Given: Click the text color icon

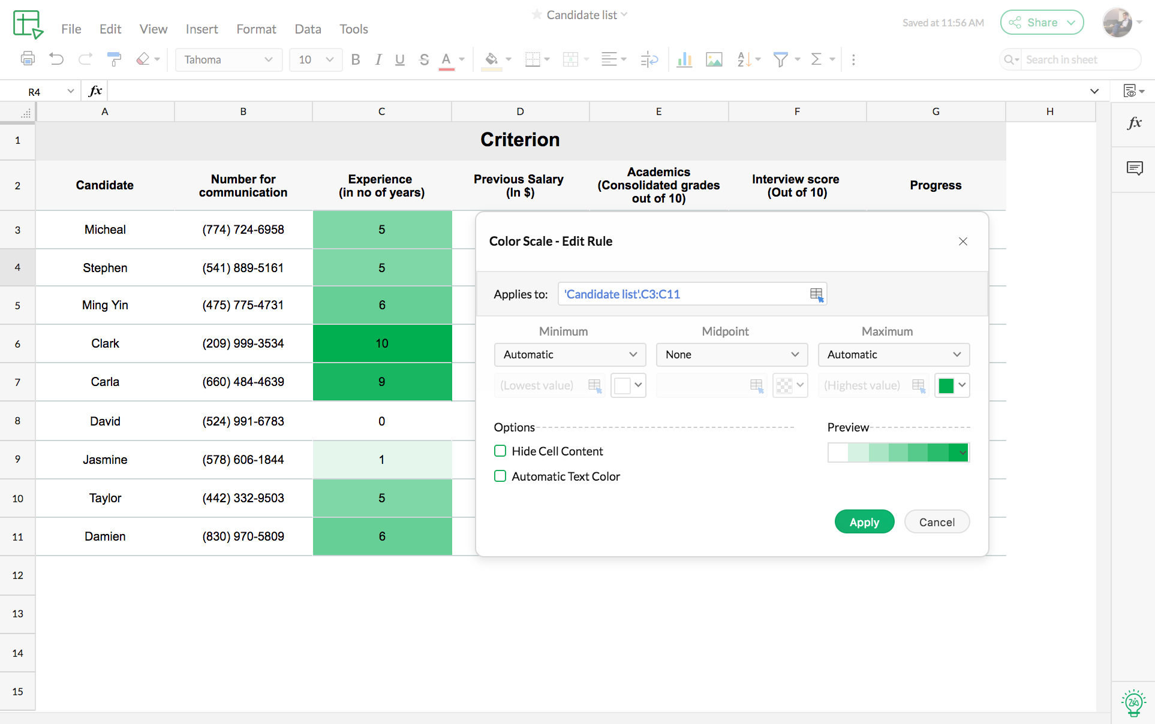Looking at the screenshot, I should (448, 59).
